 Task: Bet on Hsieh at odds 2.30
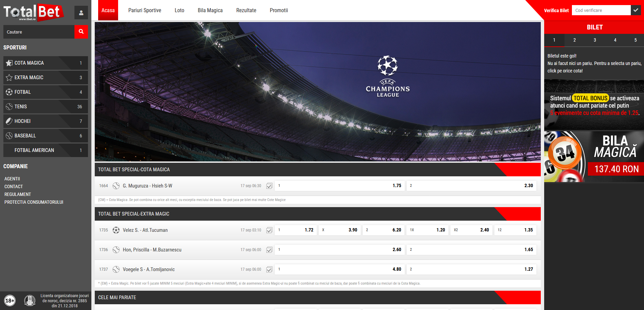click(x=471, y=186)
